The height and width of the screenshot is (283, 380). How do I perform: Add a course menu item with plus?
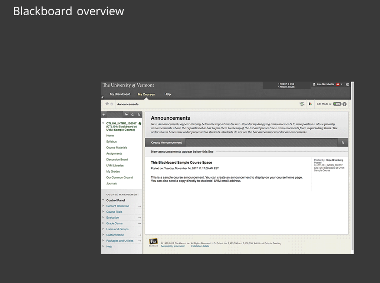104,115
